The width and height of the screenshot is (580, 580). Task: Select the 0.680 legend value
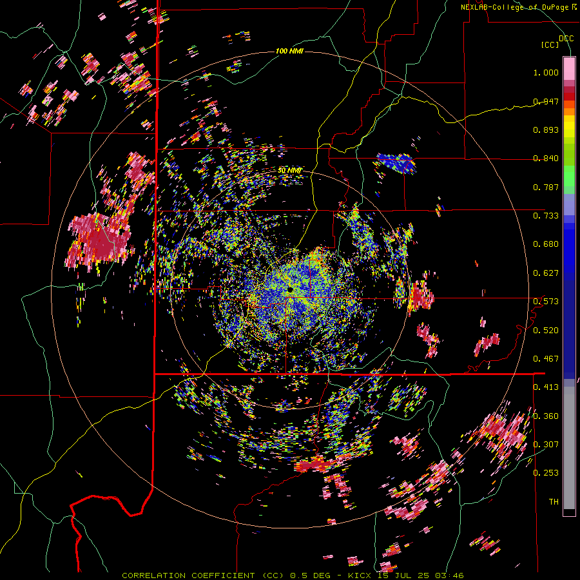tap(546, 244)
